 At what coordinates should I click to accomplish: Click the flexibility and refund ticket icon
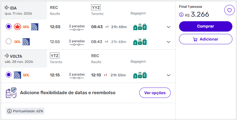coord(11,93)
